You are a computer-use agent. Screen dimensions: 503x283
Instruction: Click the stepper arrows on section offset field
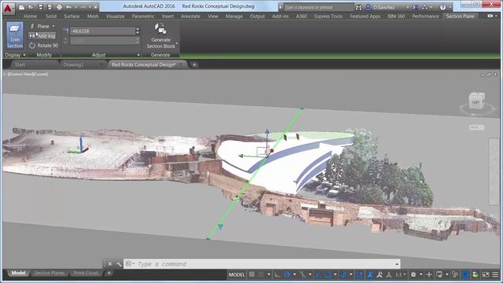[x=138, y=31]
